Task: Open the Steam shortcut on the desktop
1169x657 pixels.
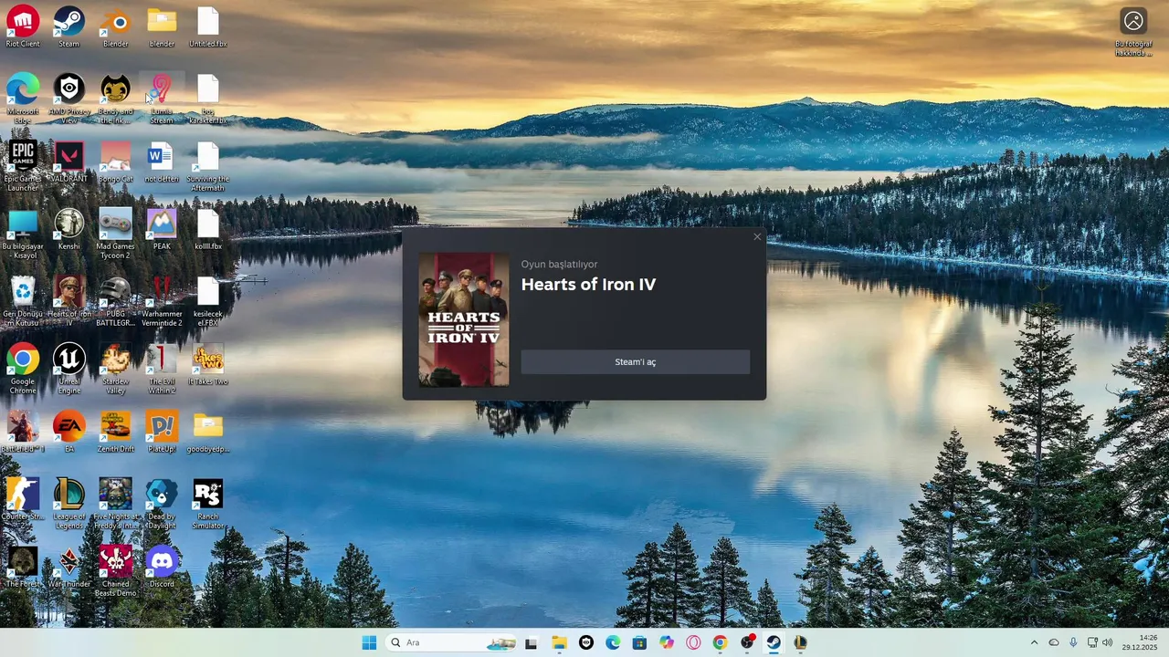Action: (69, 27)
